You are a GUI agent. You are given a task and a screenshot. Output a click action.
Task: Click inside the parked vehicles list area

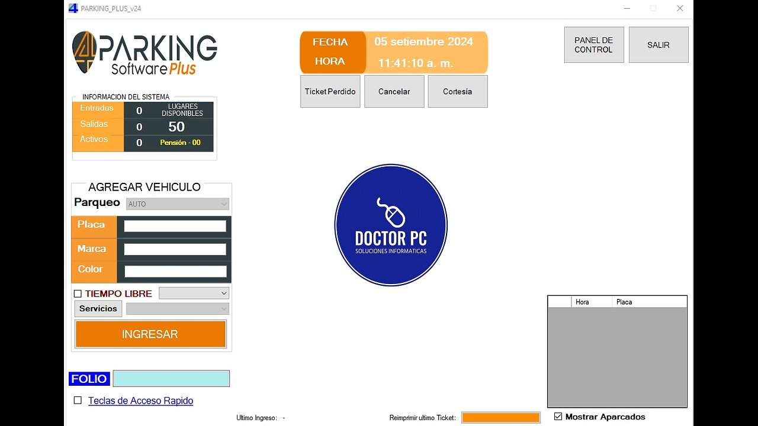pyautogui.click(x=617, y=357)
